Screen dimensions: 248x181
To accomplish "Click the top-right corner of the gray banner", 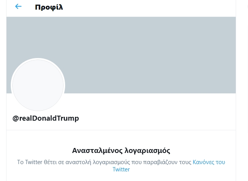I will pos(232,20).
